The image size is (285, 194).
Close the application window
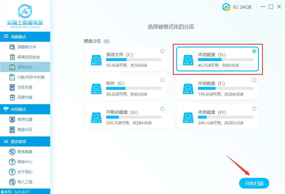coord(279,7)
